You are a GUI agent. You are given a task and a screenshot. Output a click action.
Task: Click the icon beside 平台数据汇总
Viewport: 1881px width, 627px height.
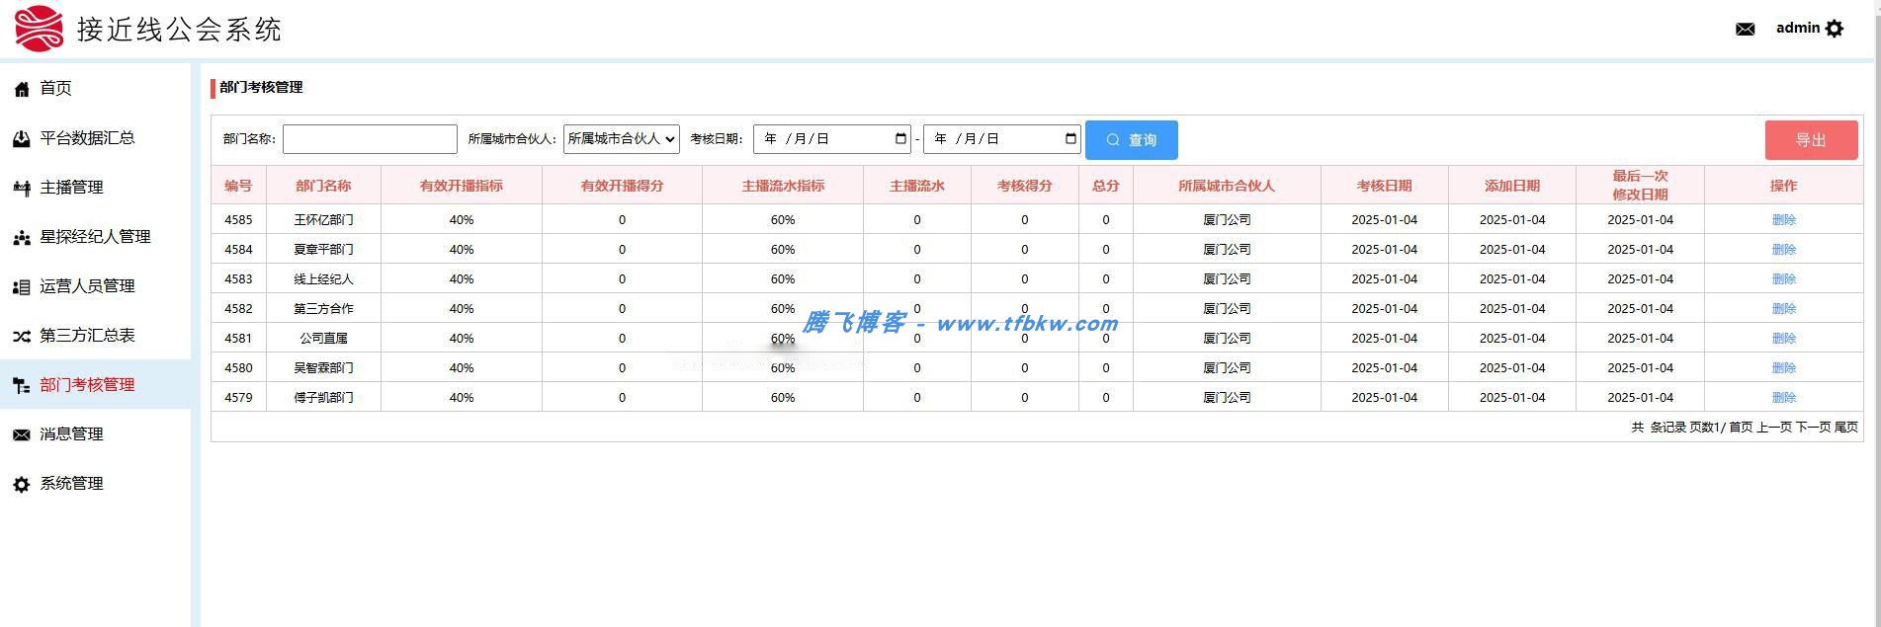pos(22,138)
